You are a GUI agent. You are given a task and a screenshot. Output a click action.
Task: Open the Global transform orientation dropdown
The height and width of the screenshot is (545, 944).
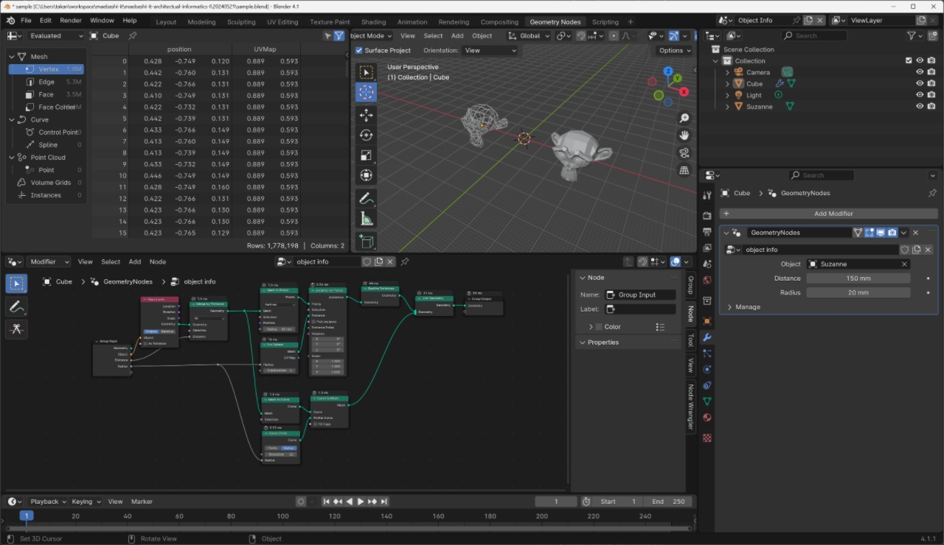[529, 35]
